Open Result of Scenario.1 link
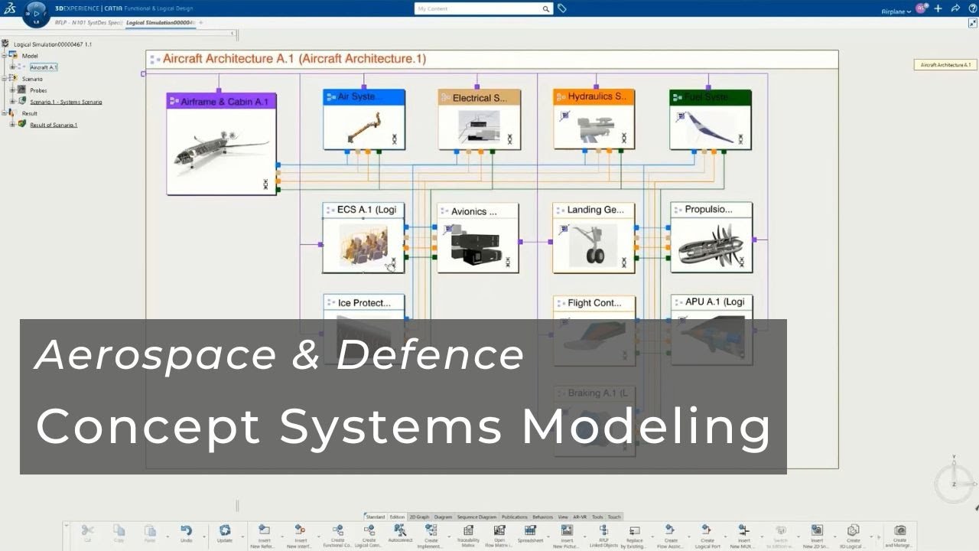 pos(54,125)
